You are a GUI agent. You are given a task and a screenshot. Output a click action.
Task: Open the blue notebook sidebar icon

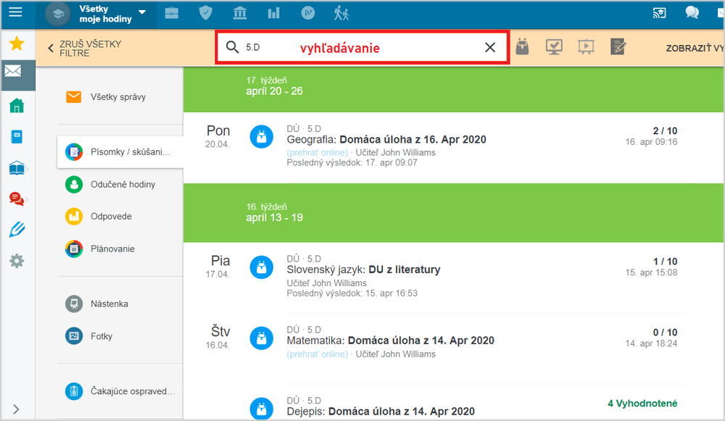[17, 137]
